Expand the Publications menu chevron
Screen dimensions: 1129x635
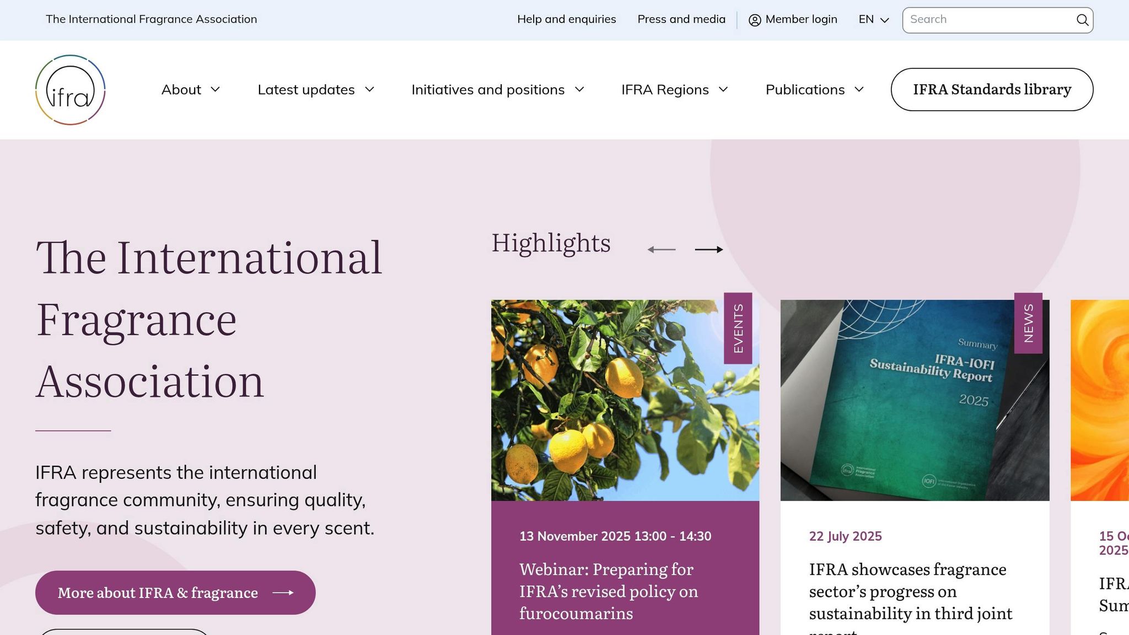pyautogui.click(x=860, y=89)
